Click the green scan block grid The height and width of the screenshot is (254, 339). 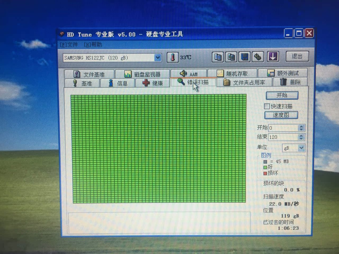coord(158,149)
